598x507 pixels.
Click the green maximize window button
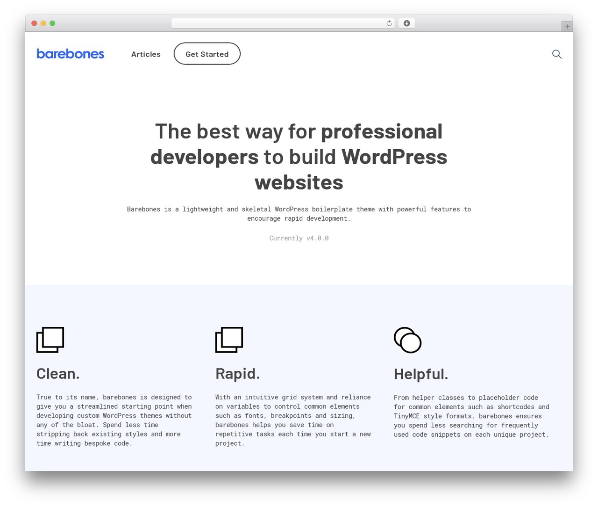(x=52, y=23)
